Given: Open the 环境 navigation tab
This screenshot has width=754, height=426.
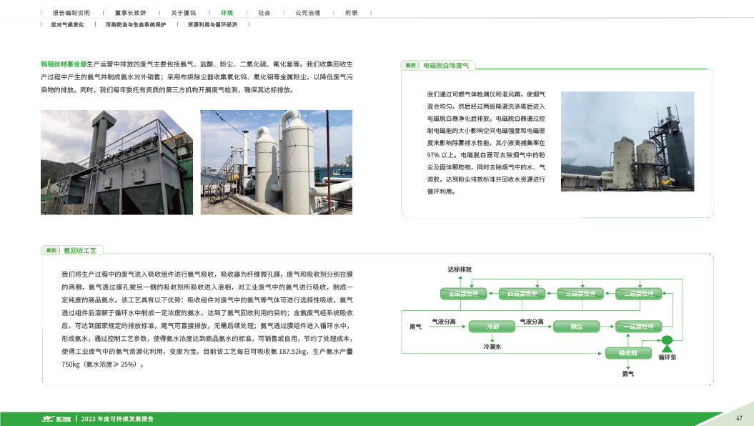Looking at the screenshot, I should (x=227, y=13).
